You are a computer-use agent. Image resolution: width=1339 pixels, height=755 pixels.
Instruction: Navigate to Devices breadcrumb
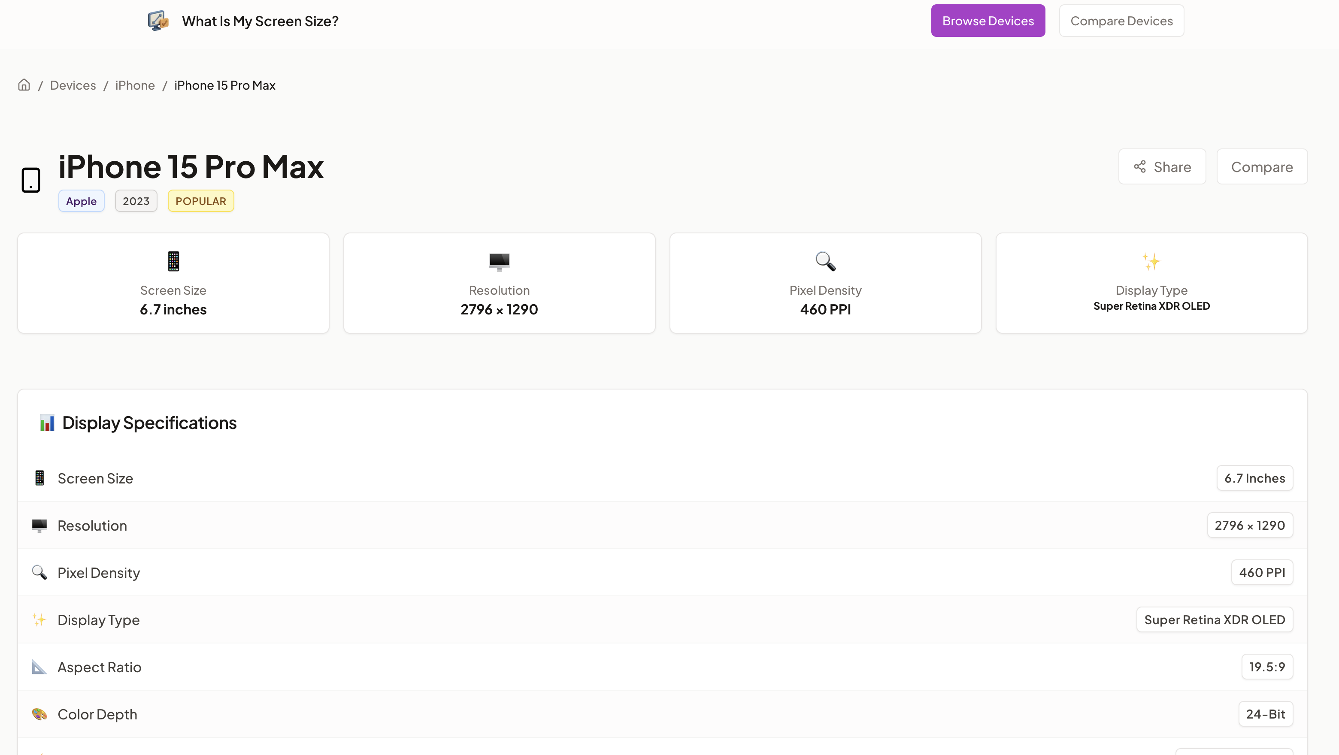click(73, 85)
